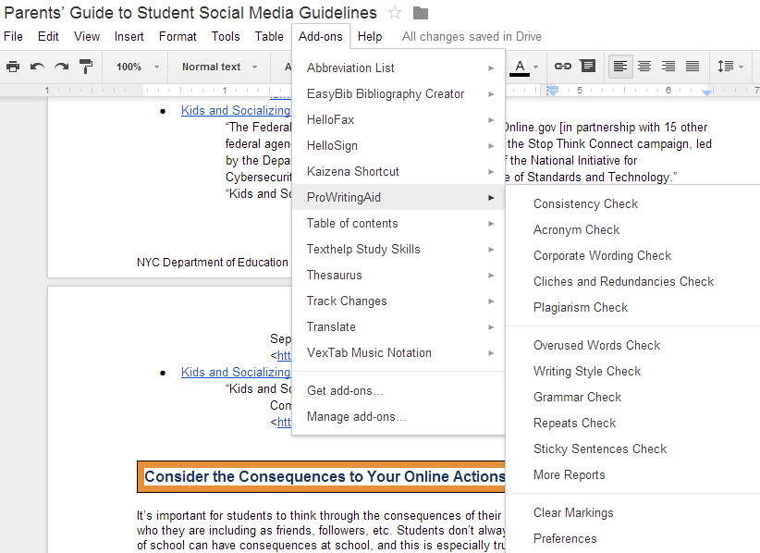This screenshot has width=760, height=553.
Task: Insert a link using the chain icon
Action: pyautogui.click(x=563, y=66)
